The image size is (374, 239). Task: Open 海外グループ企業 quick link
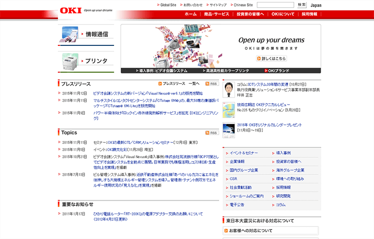pyautogui.click(x=290, y=170)
